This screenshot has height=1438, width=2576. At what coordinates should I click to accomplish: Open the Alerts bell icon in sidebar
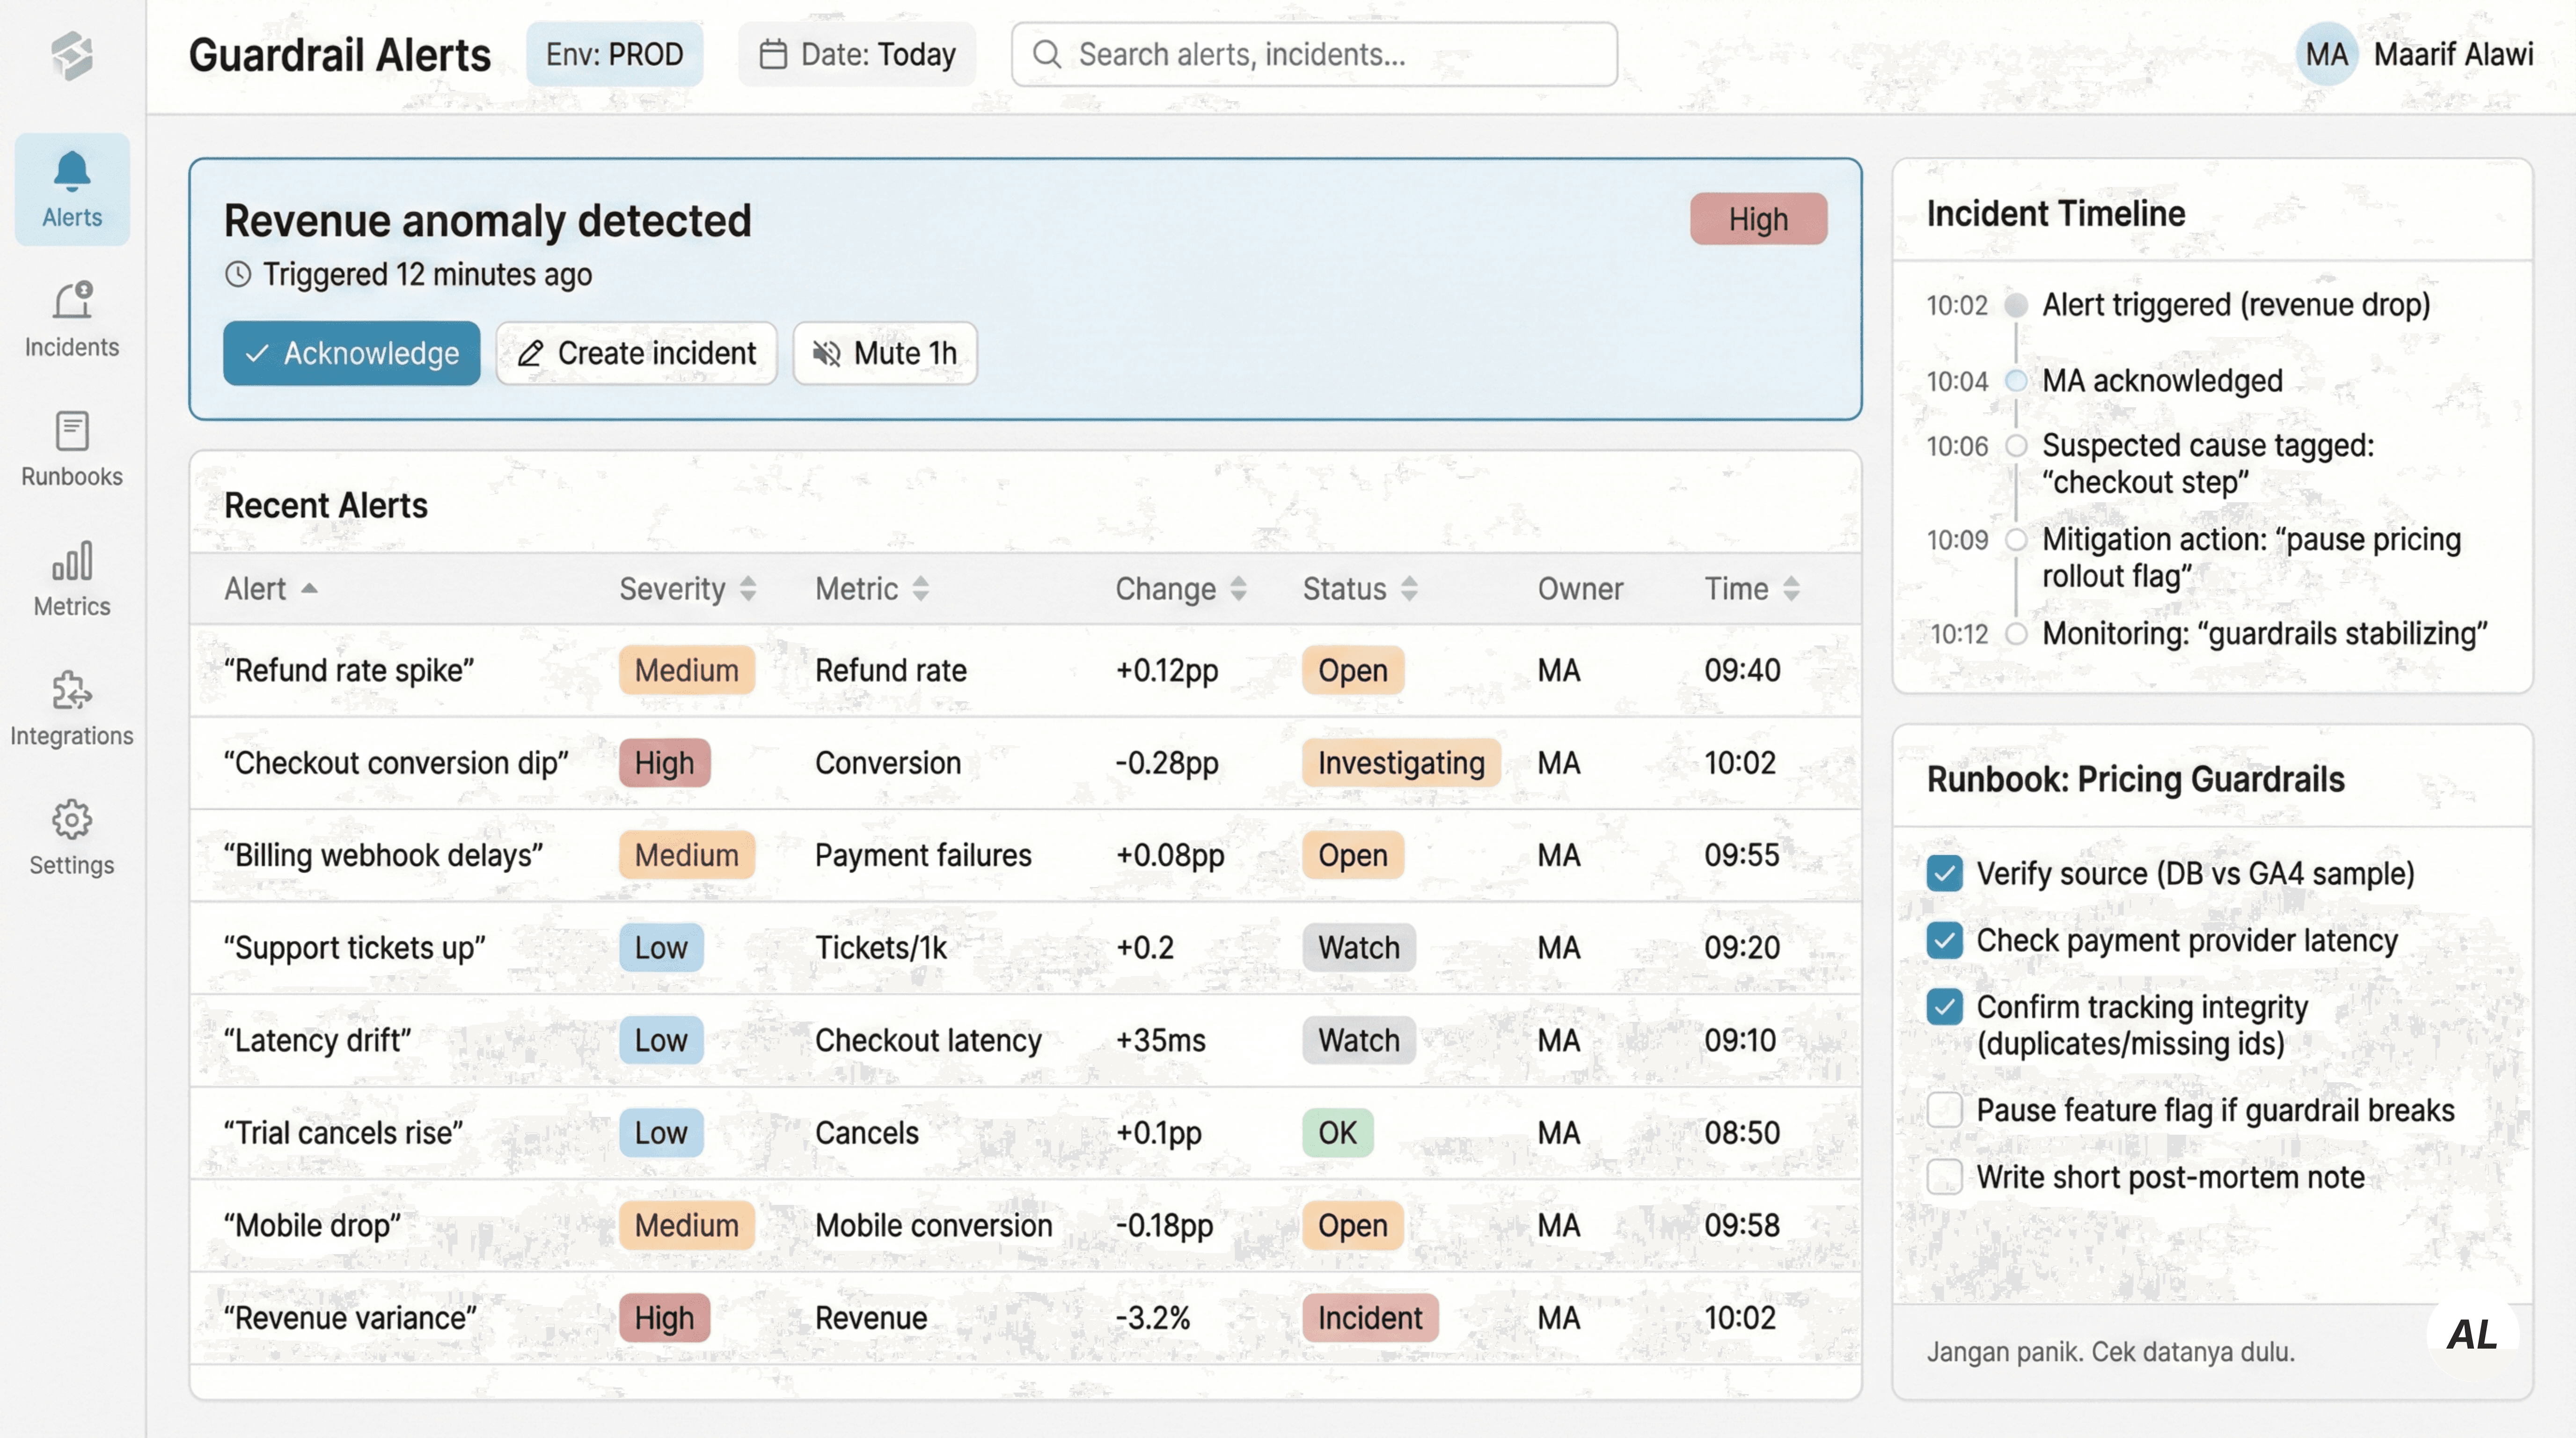(72, 172)
